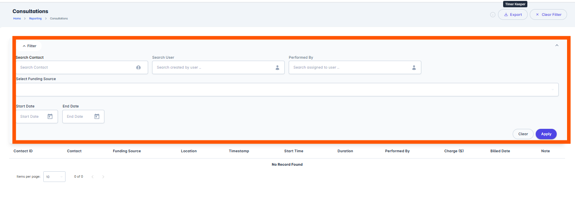Sort by Contact ID column header

pyautogui.click(x=23, y=151)
